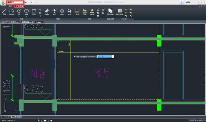
Task: Toggle the magnifier icon in status bar
Action: point(39,121)
